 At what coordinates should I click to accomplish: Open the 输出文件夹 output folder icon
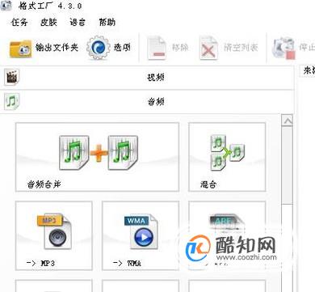(x=20, y=49)
